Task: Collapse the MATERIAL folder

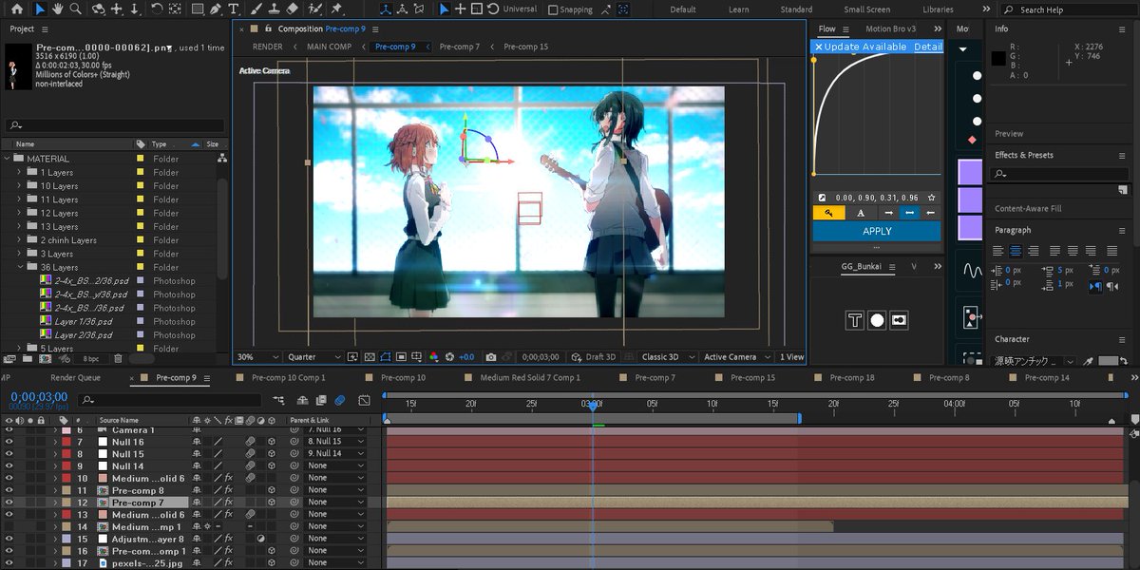Action: tap(8, 159)
